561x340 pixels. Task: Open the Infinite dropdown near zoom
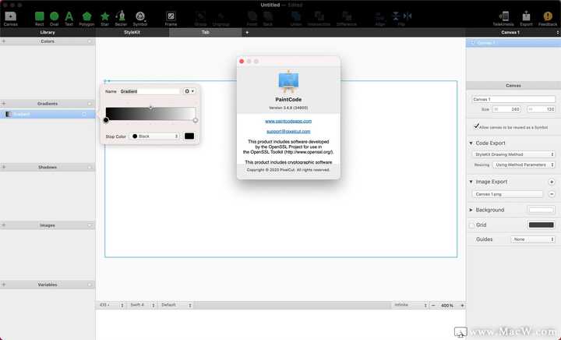point(410,305)
